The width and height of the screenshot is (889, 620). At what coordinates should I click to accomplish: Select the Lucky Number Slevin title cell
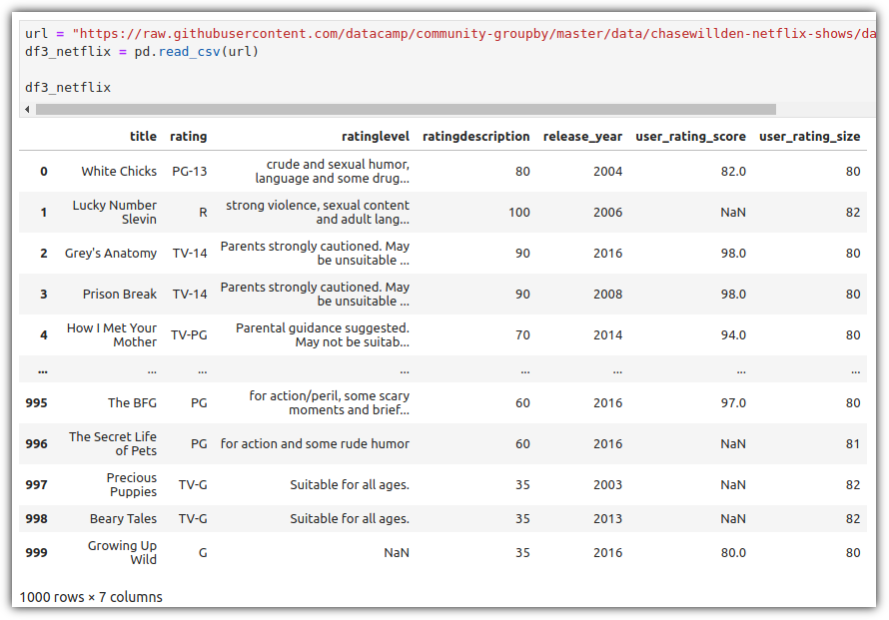tap(115, 212)
